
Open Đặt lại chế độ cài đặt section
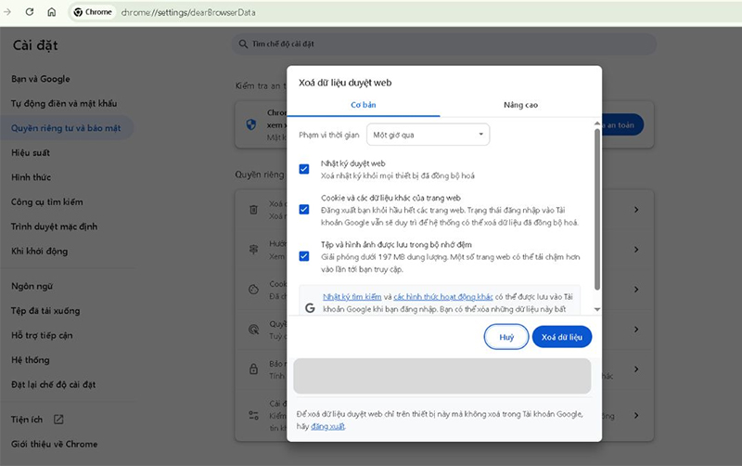(53, 384)
